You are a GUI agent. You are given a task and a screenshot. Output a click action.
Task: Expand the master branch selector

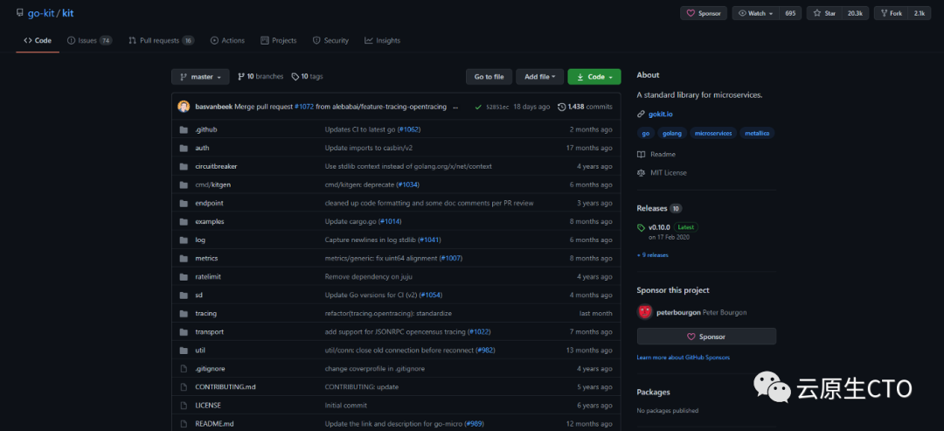[x=200, y=77]
